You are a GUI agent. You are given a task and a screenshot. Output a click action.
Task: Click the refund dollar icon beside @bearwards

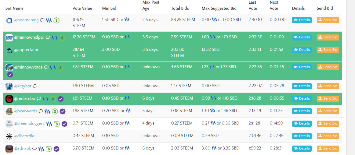coord(55,111)
